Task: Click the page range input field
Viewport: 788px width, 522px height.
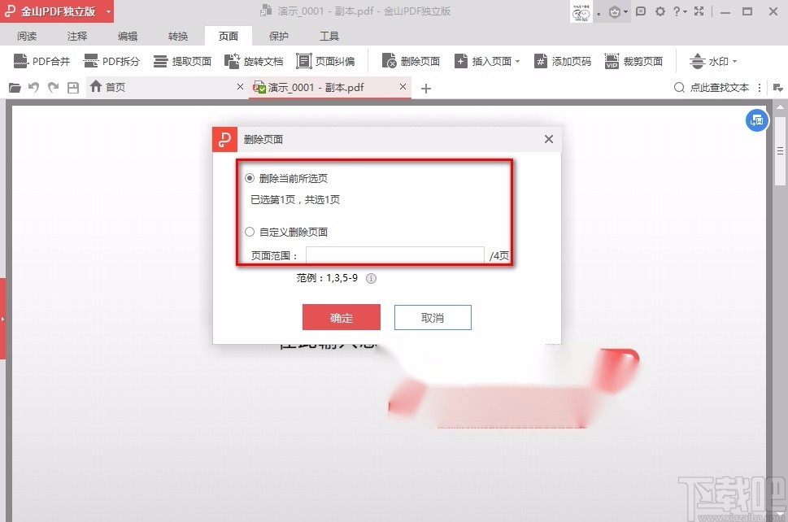Action: (395, 255)
